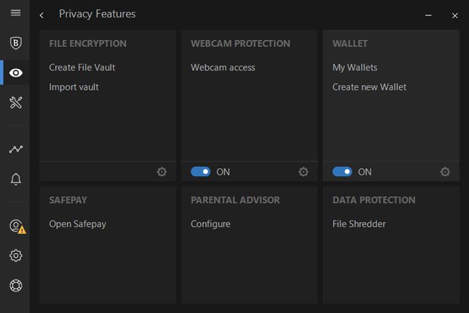This screenshot has height=313, width=469.
Task: Select the Privacy eye icon in sidebar
Action: coord(16,72)
